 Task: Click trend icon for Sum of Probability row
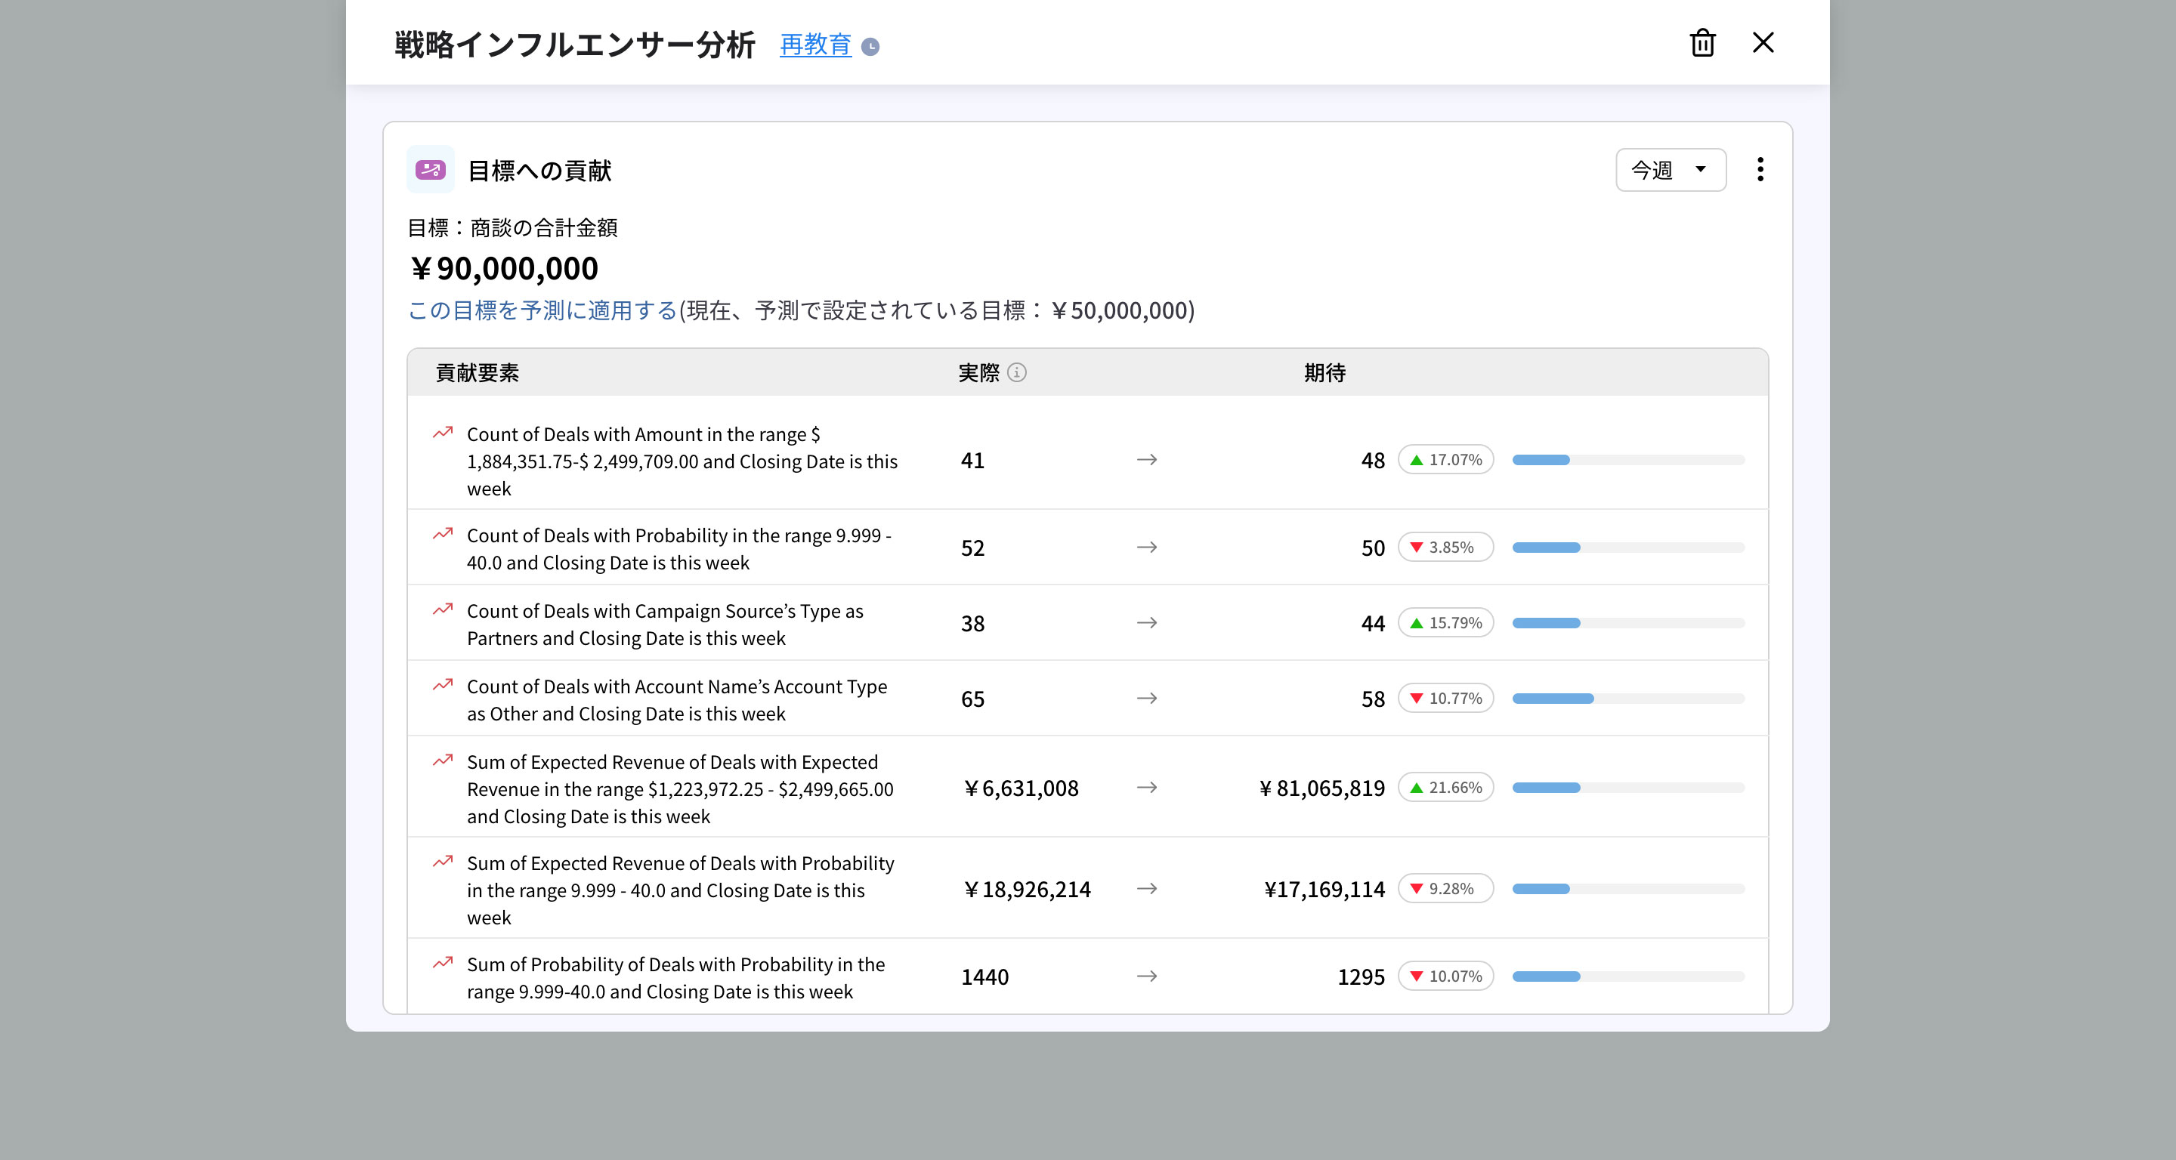click(443, 964)
